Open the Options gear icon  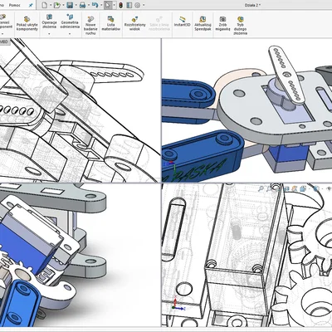tap(138, 5)
